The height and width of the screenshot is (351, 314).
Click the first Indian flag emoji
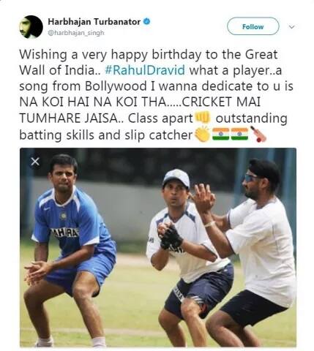click(221, 135)
